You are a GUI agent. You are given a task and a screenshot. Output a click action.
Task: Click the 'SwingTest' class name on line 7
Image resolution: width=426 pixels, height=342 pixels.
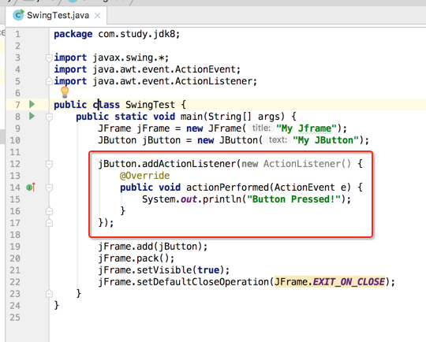coord(150,105)
